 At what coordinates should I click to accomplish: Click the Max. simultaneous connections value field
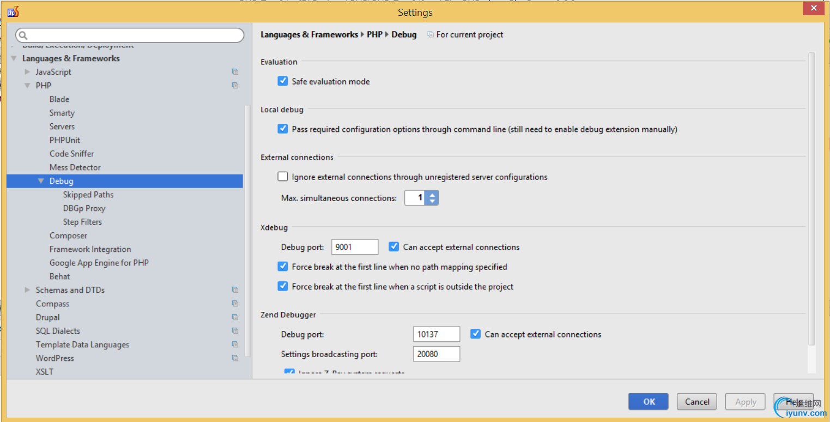pos(415,198)
